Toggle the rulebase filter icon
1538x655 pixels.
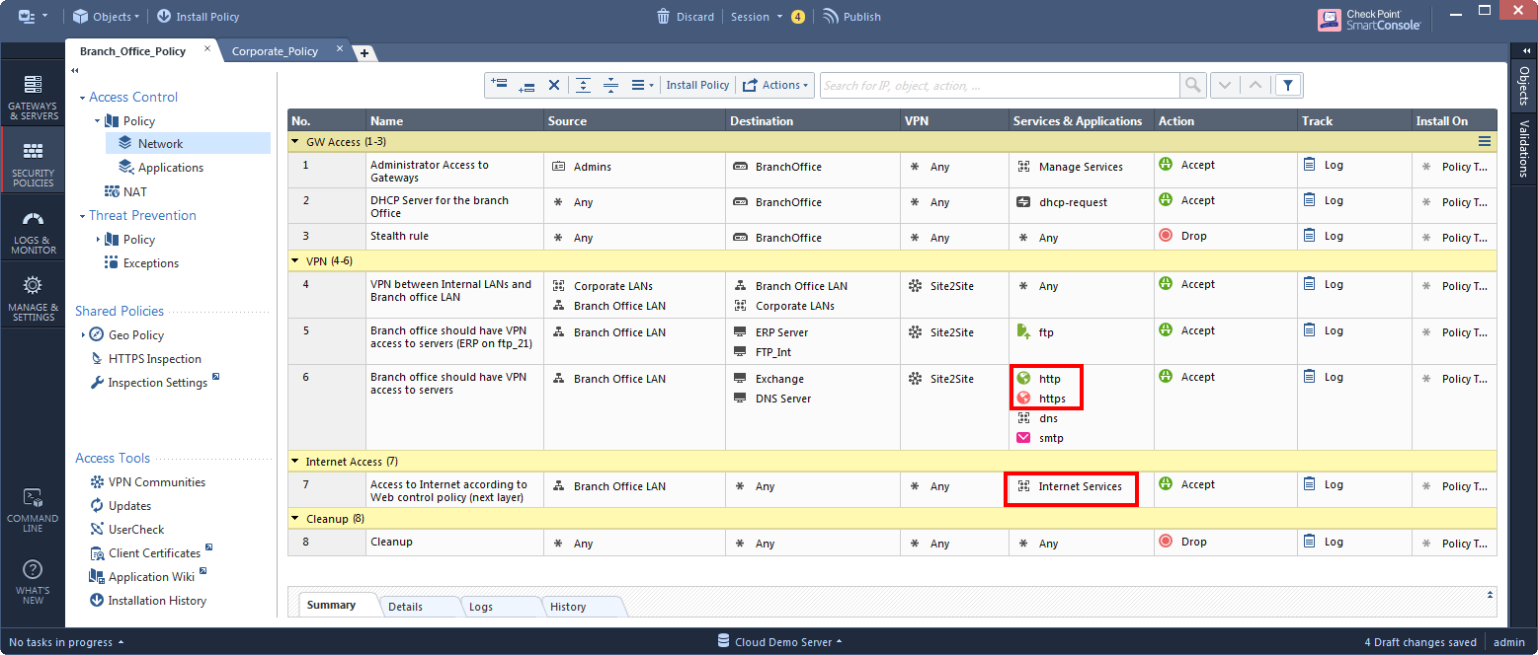click(x=1287, y=85)
